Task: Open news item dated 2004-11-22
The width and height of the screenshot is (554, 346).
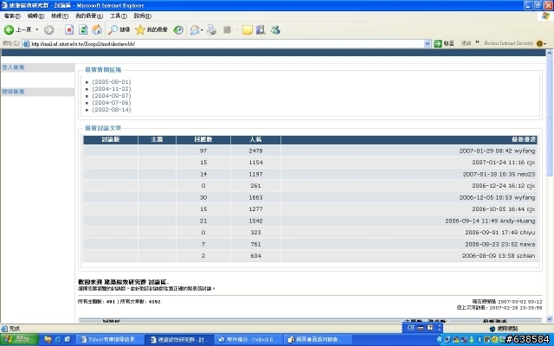Action: [112, 89]
